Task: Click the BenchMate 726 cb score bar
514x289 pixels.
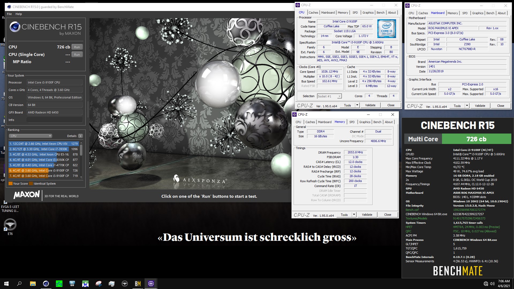Action: [476, 139]
